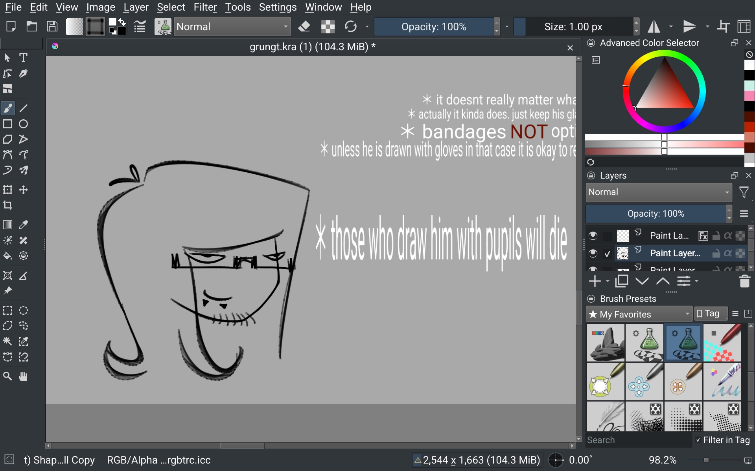Toggle eraser mode in toolbar
755x471 pixels.
(x=304, y=27)
